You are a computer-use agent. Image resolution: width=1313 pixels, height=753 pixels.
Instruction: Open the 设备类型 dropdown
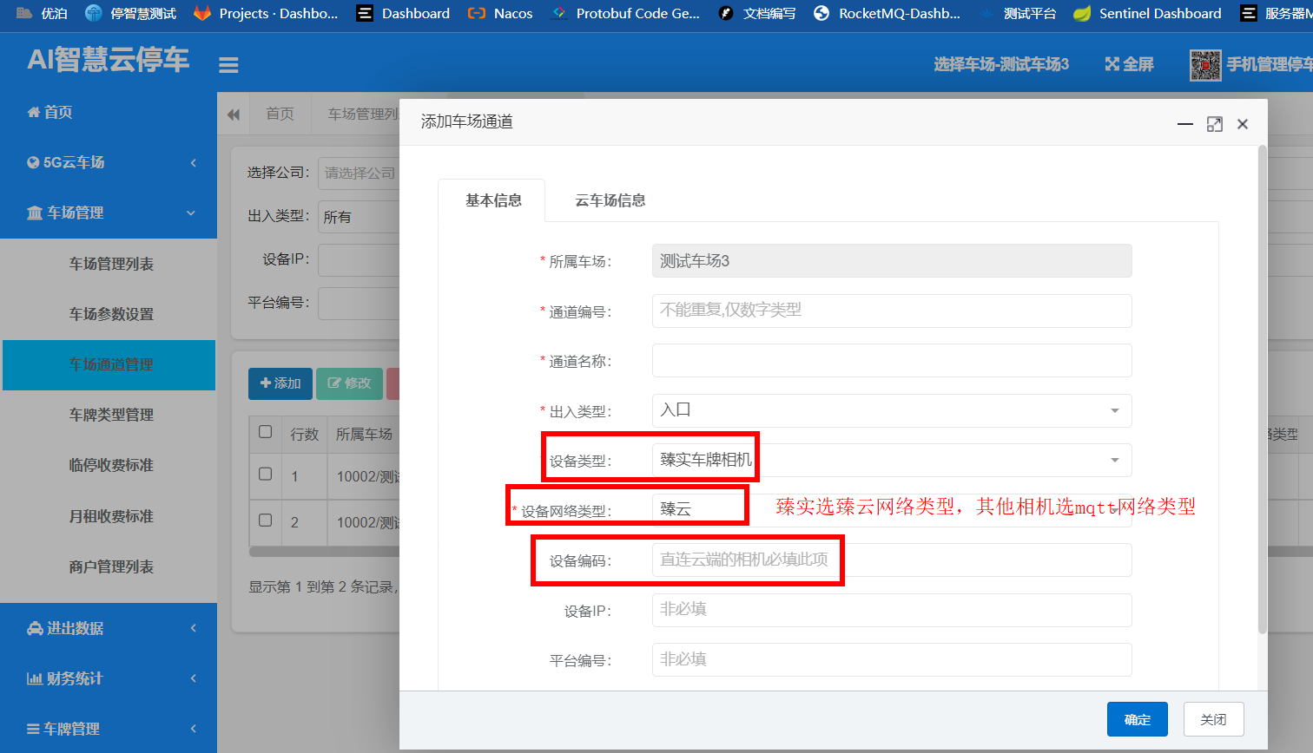point(892,460)
